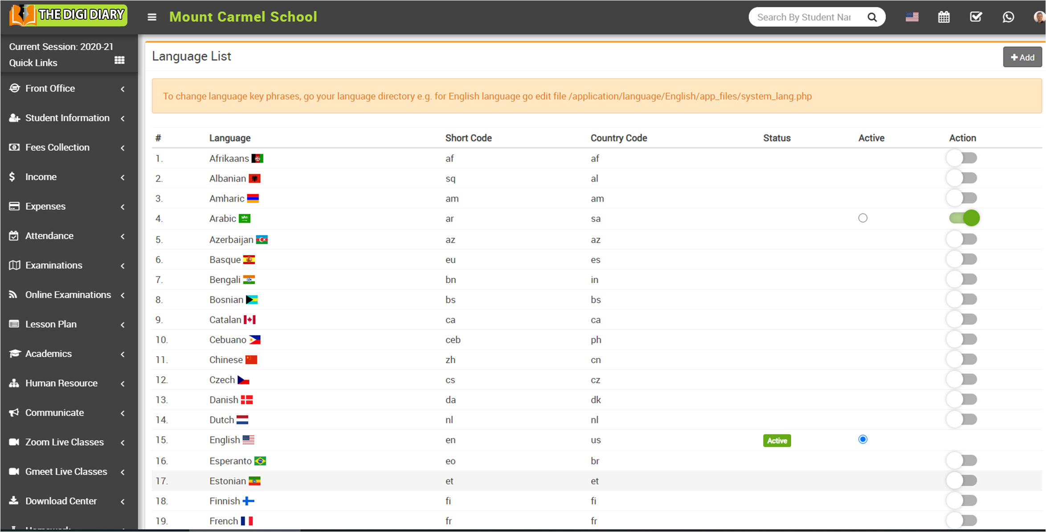Screen dimensions: 1046x532
Task: Select the Arabic active radio button
Action: click(863, 218)
